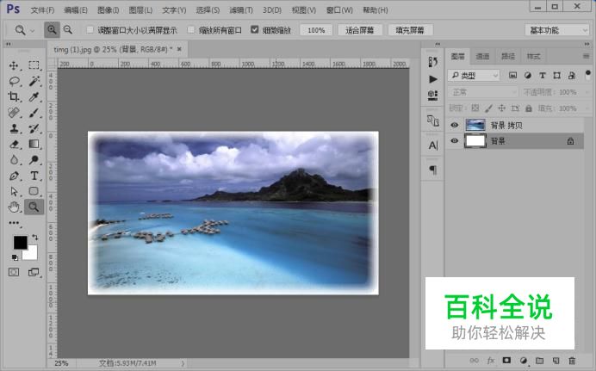596x371 pixels.
Task: Open the black foreground color swatch
Action: coord(20,242)
